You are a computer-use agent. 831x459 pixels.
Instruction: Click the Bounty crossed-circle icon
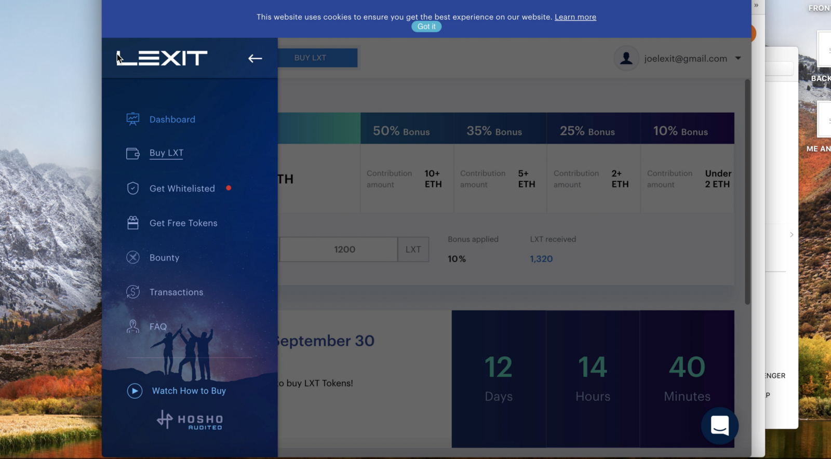[x=133, y=257]
